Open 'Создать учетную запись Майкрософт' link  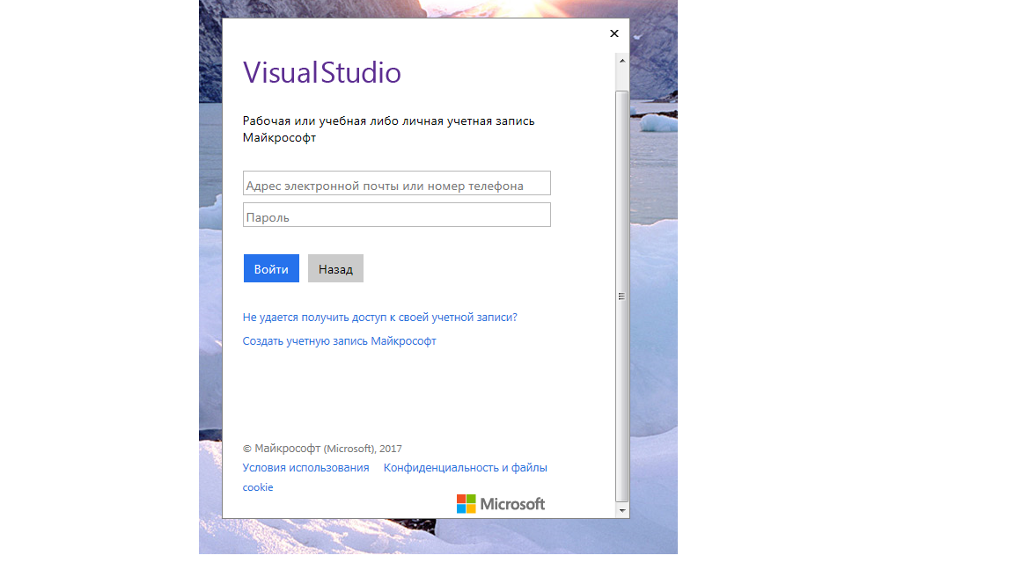(339, 340)
